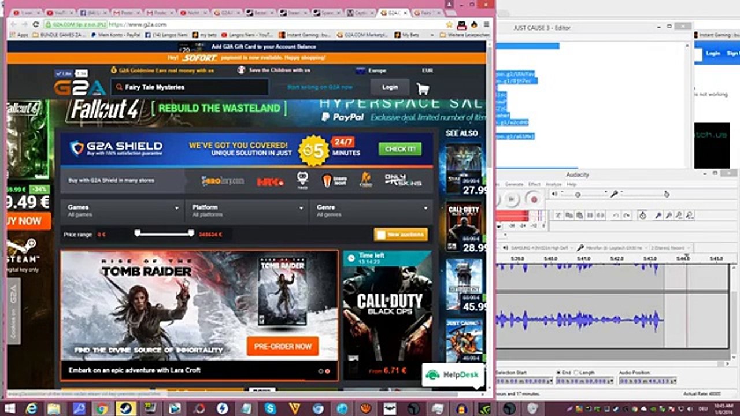Expand the Games filter dropdown
This screenshot has width=740, height=416.
click(123, 210)
